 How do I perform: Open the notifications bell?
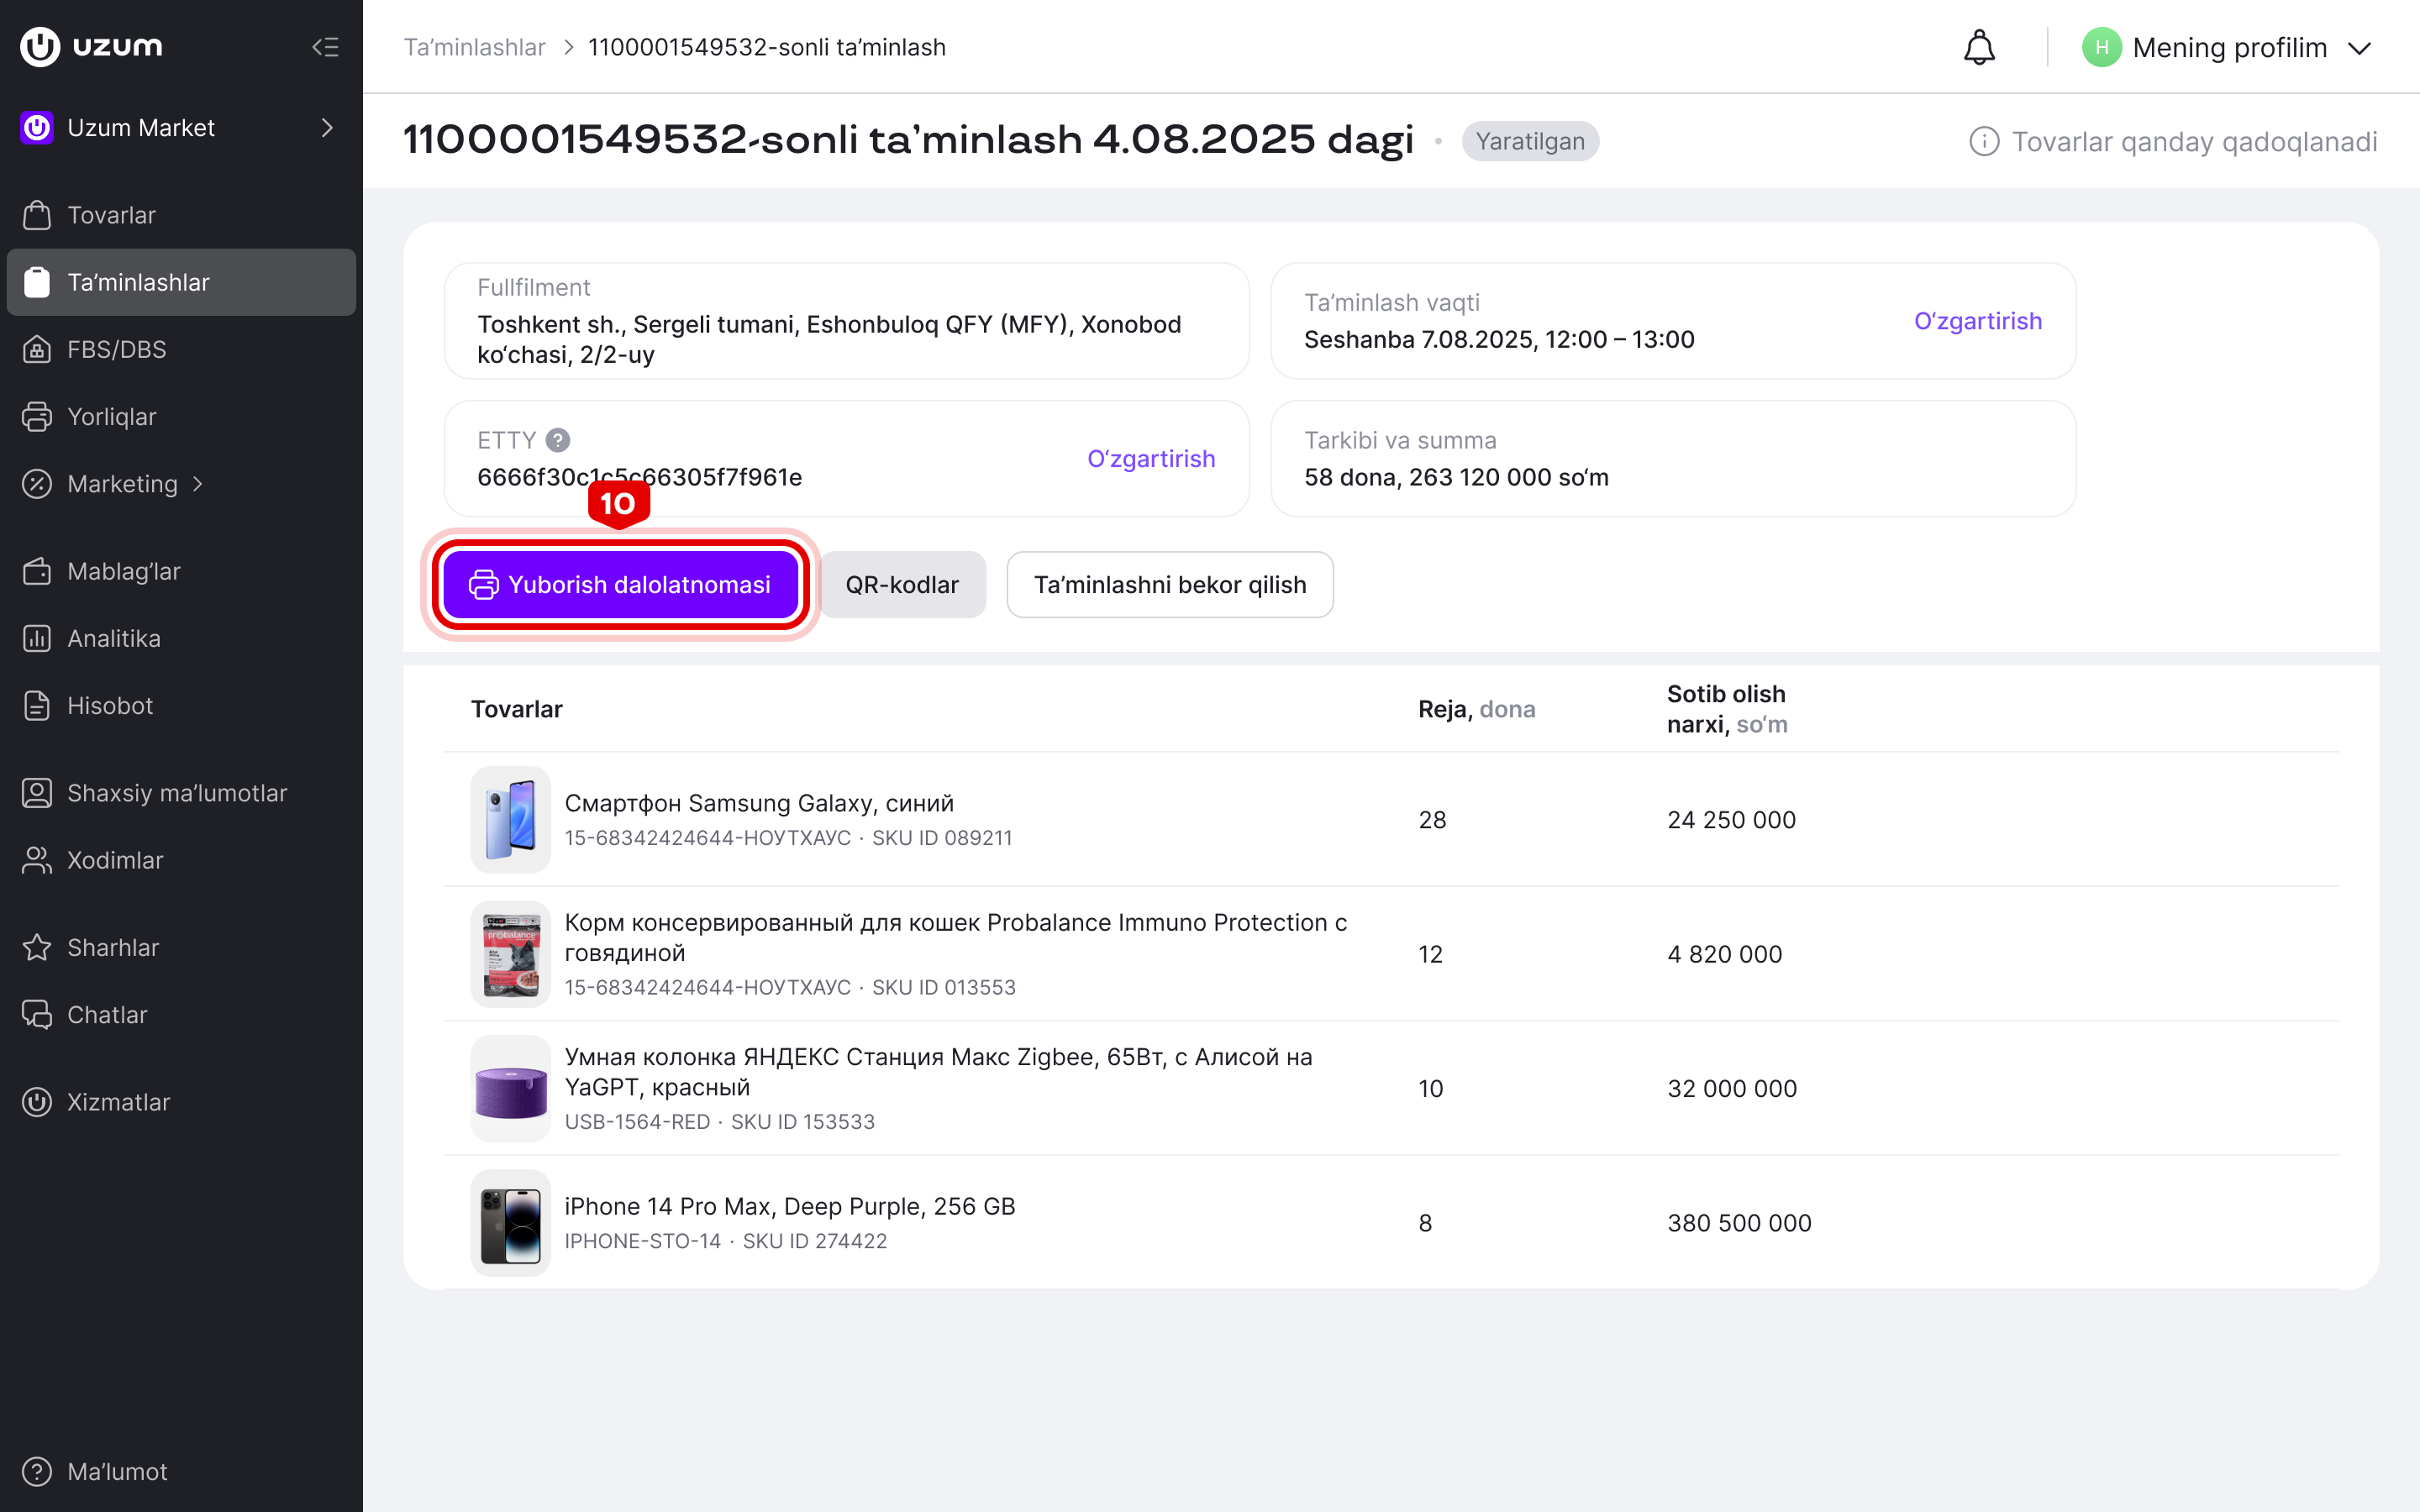tap(1979, 47)
